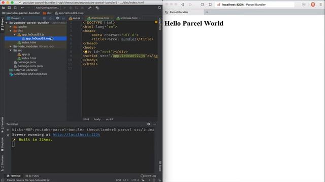
Task: Open the Structure tool window side tab
Action: point(2,163)
